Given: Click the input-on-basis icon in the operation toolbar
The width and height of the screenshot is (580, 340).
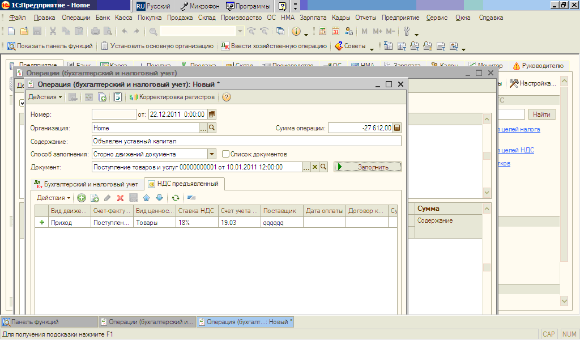Looking at the screenshot, I should 102,97.
